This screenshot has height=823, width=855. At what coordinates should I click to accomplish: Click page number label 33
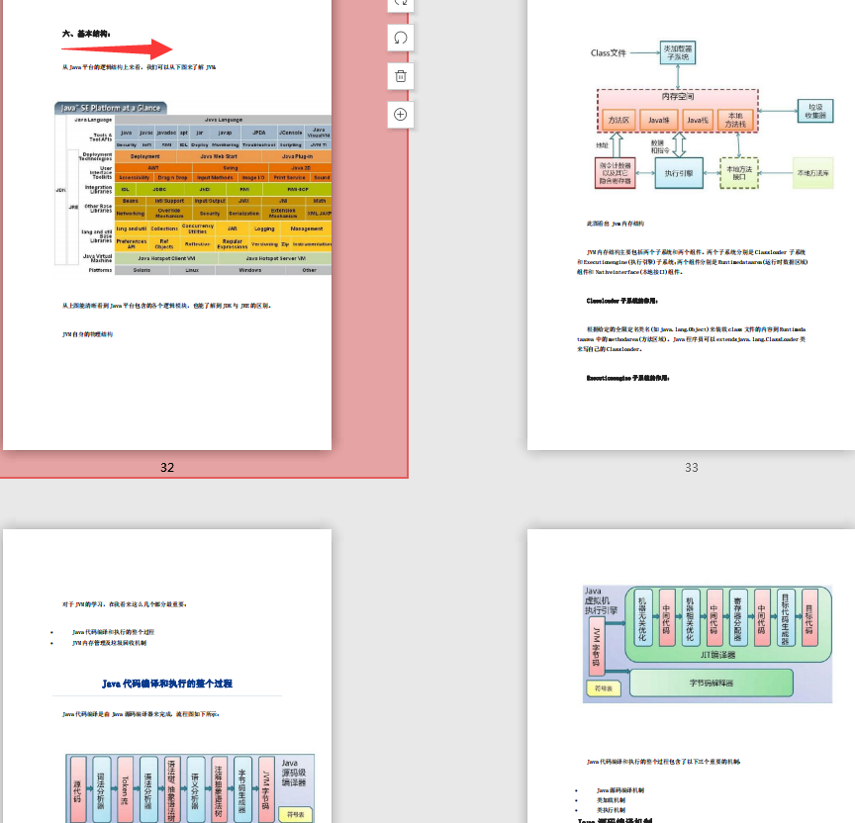coord(692,467)
